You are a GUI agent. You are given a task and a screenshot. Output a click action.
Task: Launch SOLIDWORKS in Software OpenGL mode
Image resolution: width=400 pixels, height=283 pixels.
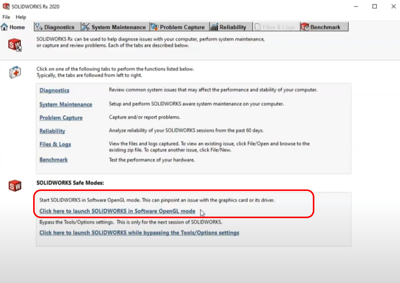tap(117, 211)
